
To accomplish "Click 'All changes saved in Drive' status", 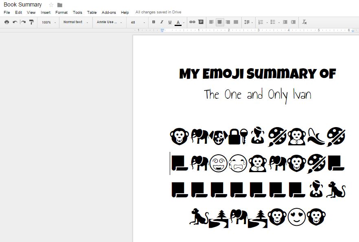I will tap(158, 12).
